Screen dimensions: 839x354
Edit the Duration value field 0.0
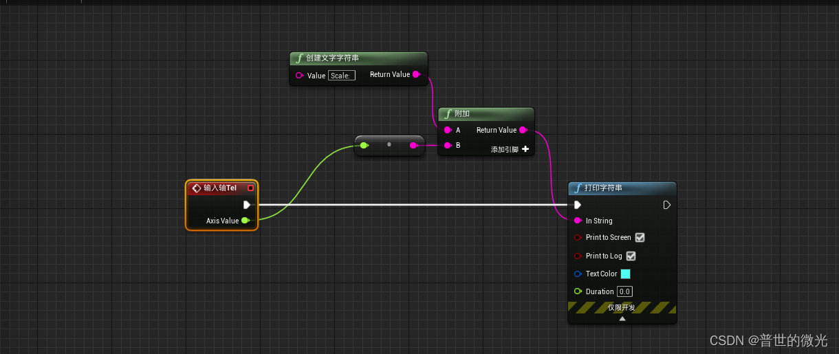tap(624, 291)
